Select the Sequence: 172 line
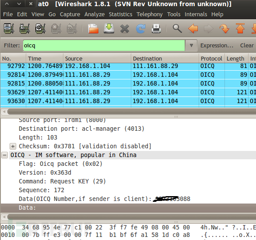Screen dimensions: 256x240 point(42,190)
